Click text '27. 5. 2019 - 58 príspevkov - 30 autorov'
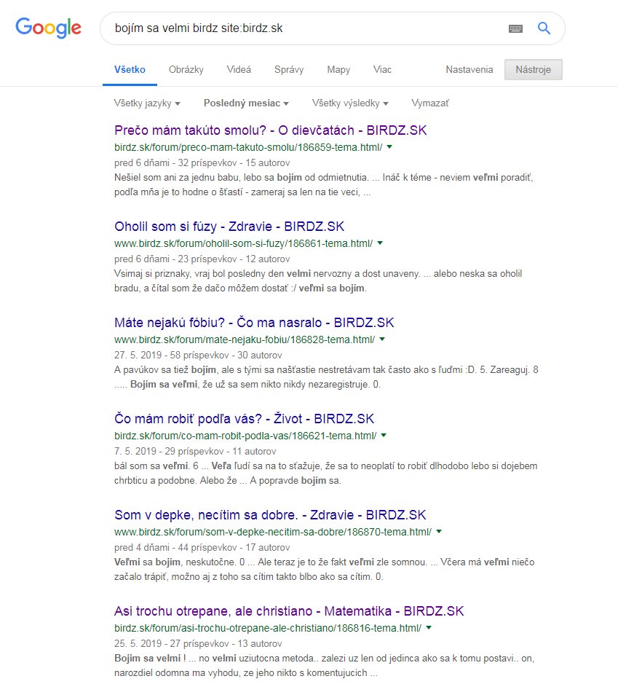 [198, 356]
